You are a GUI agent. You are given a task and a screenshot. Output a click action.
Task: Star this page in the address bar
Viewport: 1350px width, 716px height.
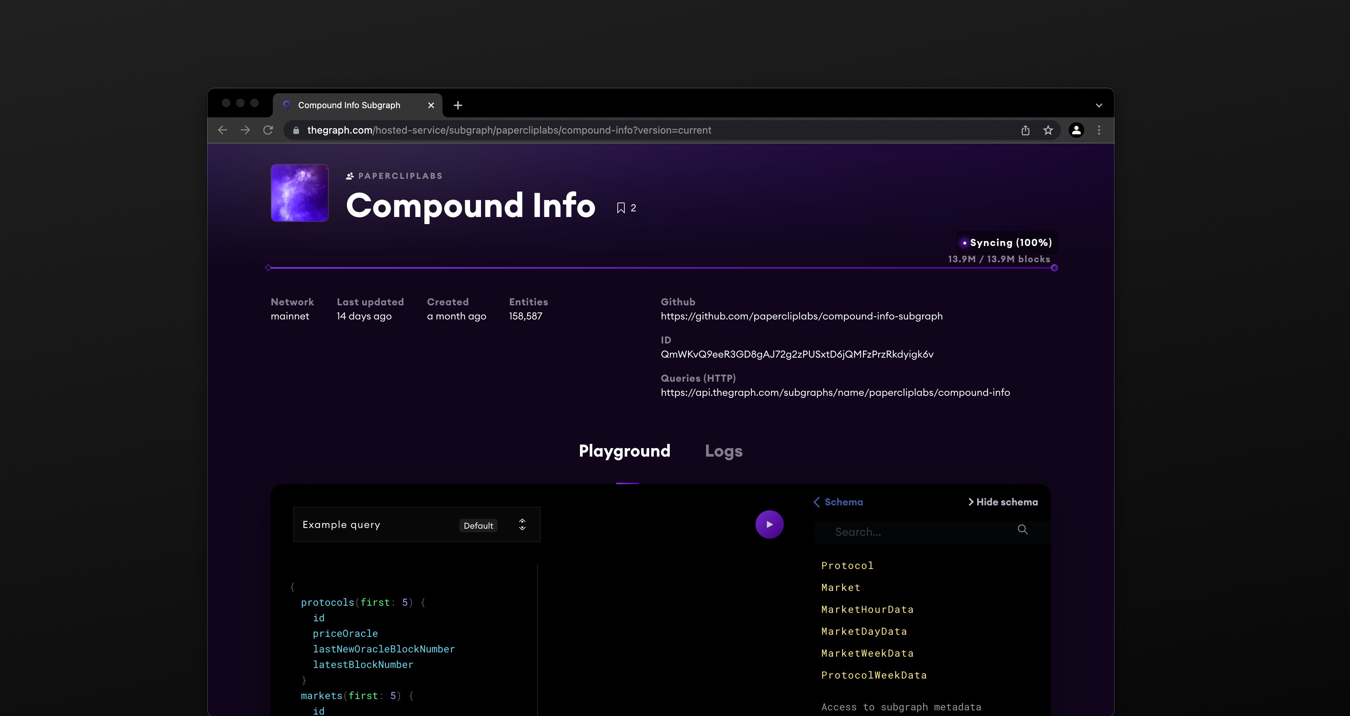(x=1047, y=130)
